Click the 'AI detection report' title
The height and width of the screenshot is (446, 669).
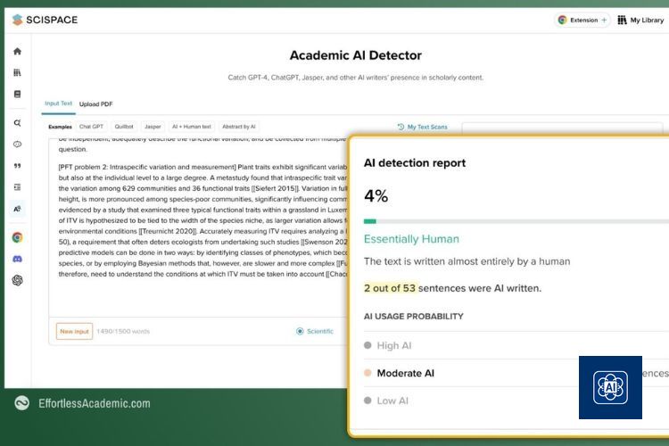pos(414,163)
